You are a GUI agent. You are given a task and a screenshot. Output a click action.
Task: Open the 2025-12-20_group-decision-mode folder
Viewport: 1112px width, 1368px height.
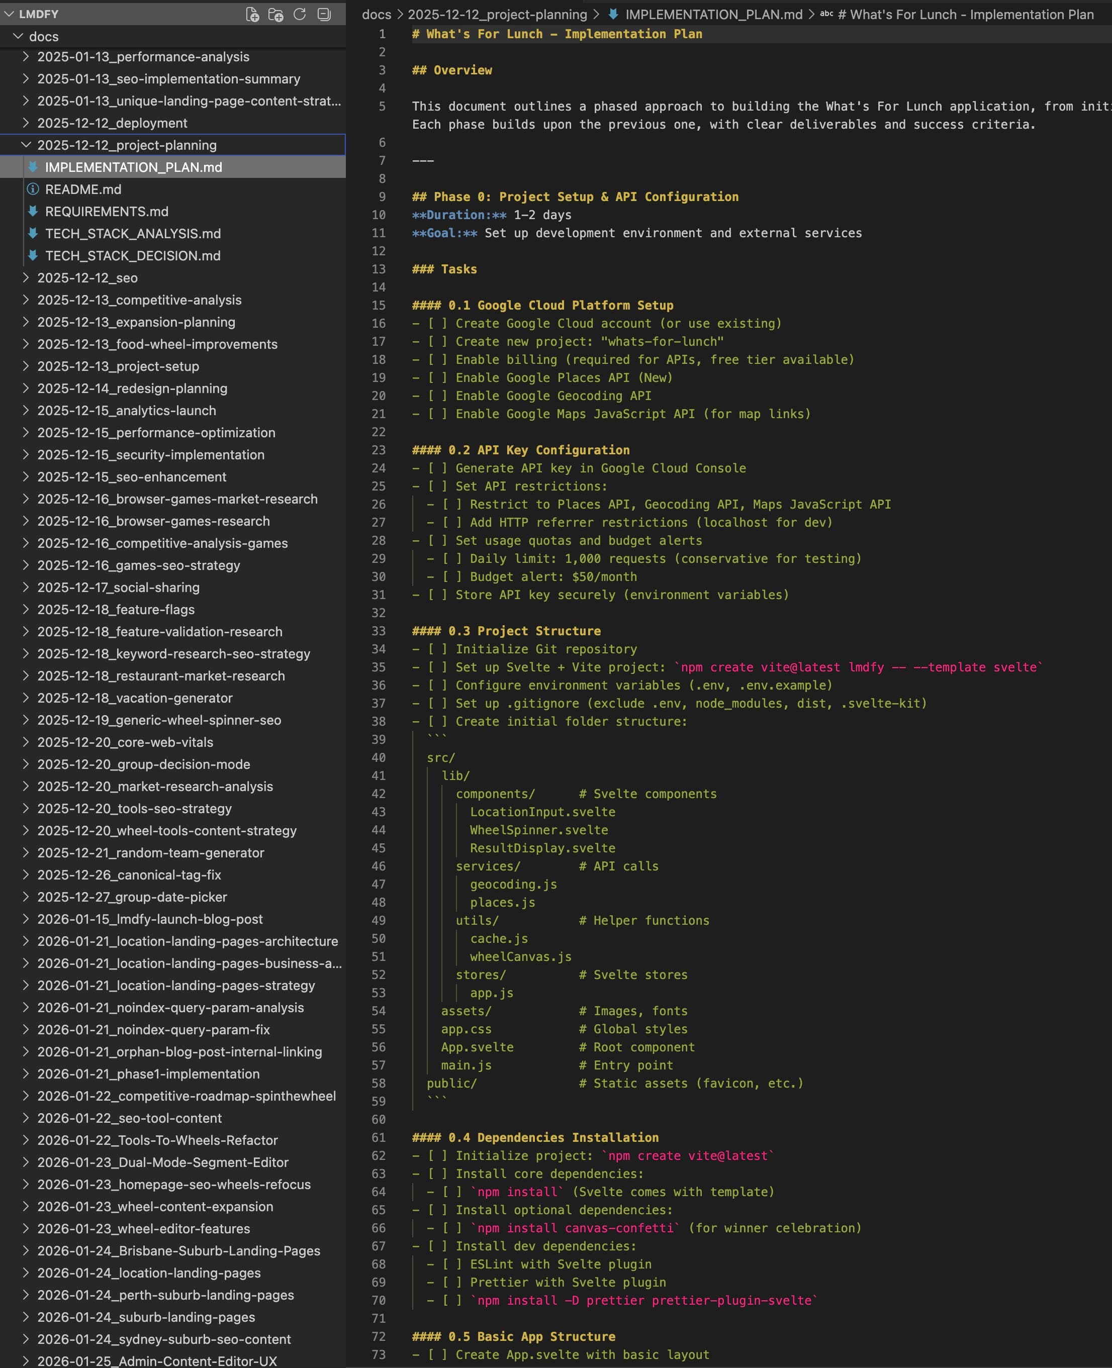click(143, 764)
